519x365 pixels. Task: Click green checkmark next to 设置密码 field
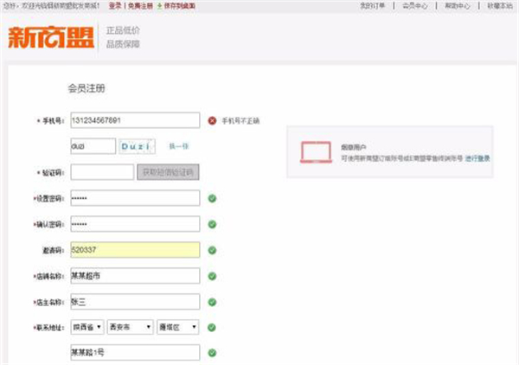coord(212,198)
